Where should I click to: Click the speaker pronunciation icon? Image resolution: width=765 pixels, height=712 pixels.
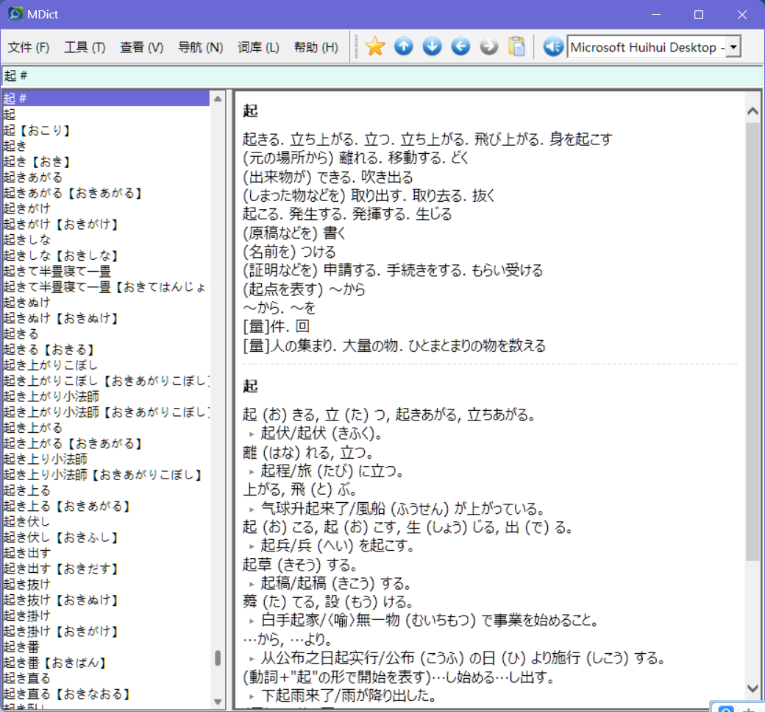553,47
